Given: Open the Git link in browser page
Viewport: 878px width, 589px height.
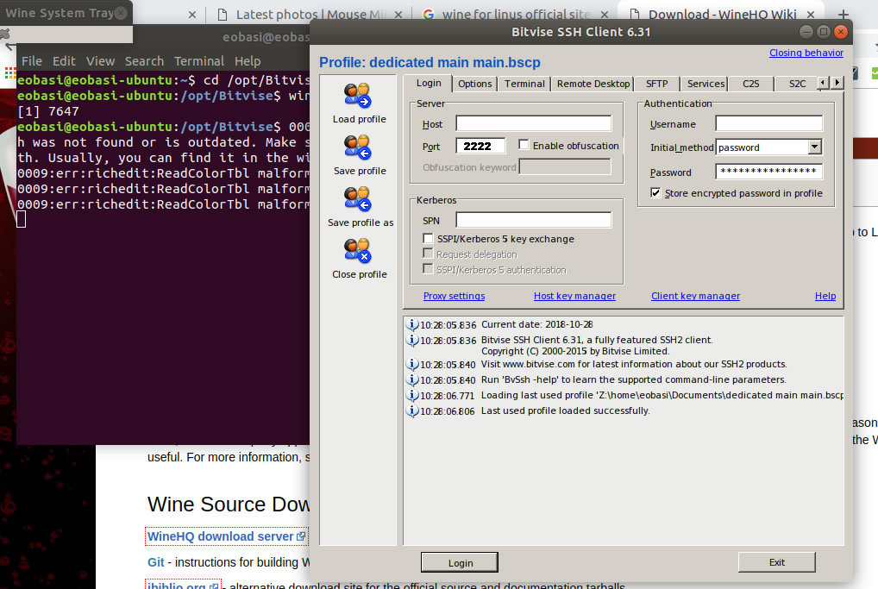Looking at the screenshot, I should point(155,562).
